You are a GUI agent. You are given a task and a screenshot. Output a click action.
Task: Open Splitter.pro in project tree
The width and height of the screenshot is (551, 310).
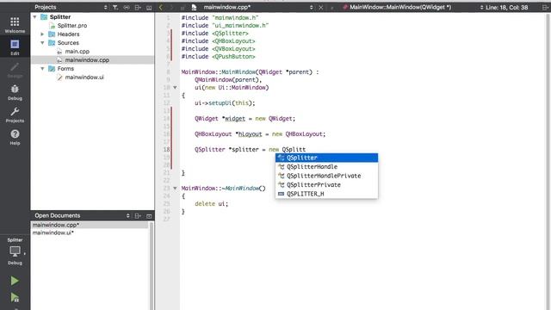point(72,25)
